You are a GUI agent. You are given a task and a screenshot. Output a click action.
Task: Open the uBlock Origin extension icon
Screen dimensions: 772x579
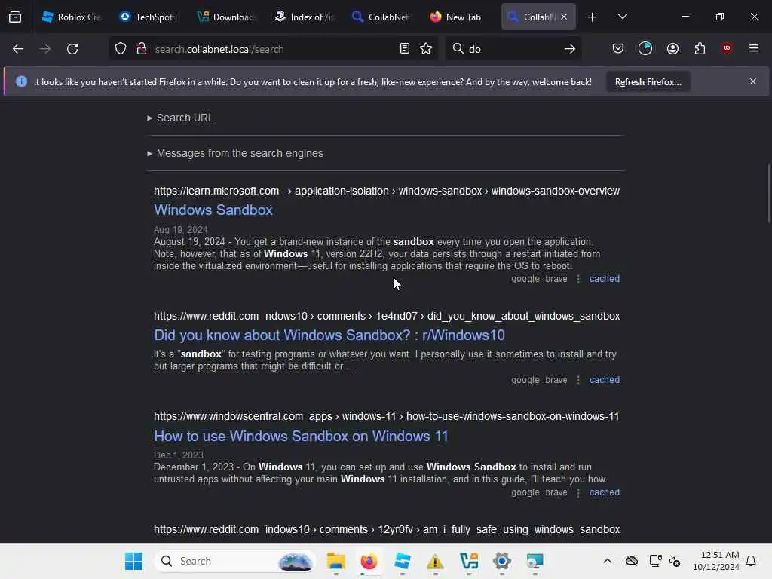pyautogui.click(x=727, y=48)
